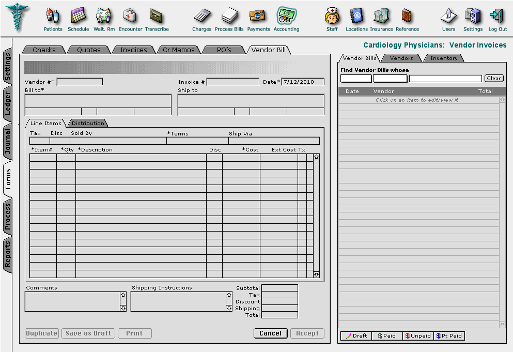Switch to the PO's tab
Image resolution: width=513 pixels, height=352 pixels.
[x=224, y=50]
